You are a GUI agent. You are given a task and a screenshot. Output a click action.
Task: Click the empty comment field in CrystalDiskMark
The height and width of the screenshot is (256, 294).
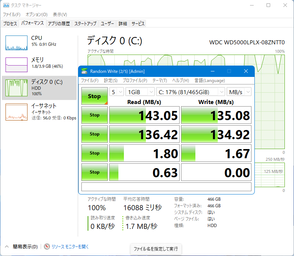166,187
